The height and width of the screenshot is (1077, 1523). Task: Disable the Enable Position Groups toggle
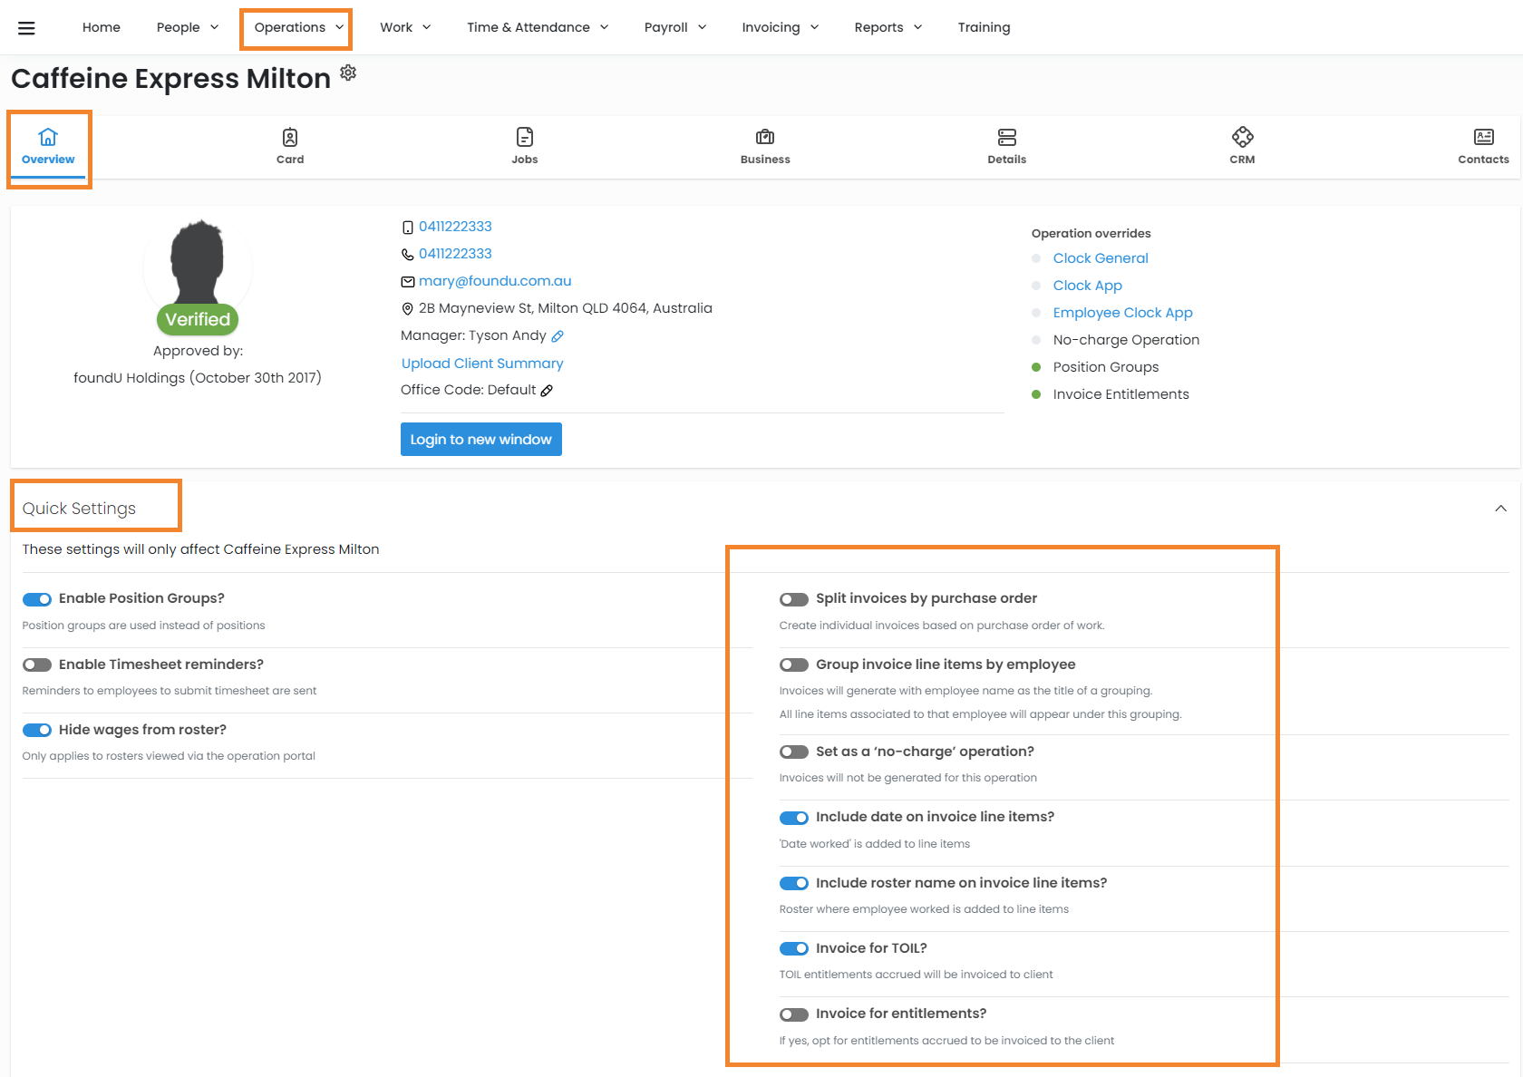[x=37, y=599]
